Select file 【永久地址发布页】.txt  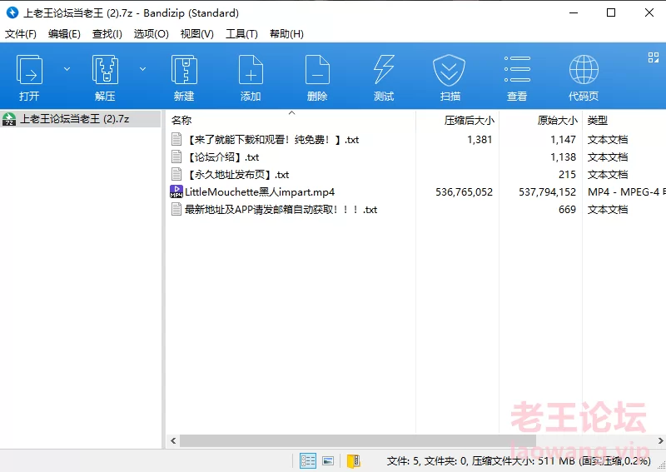(x=237, y=175)
